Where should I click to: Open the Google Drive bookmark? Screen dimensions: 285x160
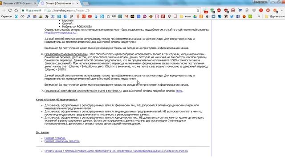click(195, 16)
